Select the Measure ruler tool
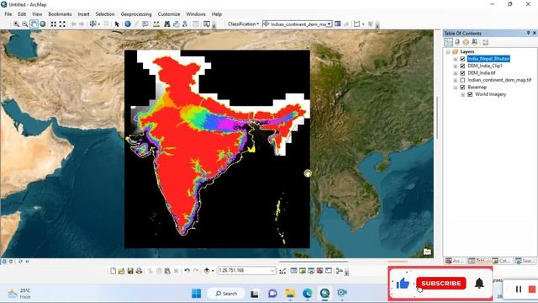 pos(156,24)
